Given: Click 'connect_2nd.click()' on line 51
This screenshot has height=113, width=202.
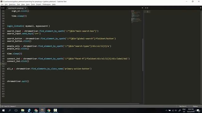Looking at the screenshot, I should [18, 61].
